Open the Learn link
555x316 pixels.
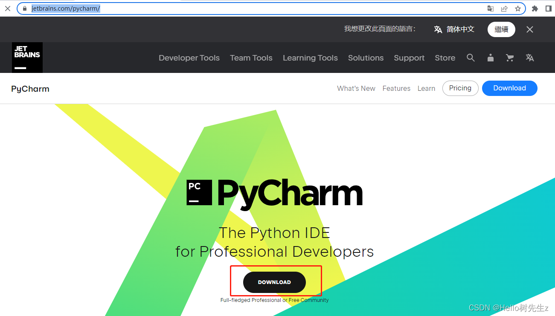point(426,88)
